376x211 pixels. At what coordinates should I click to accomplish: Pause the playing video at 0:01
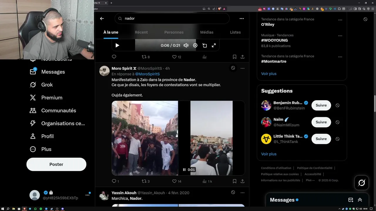click(x=184, y=170)
